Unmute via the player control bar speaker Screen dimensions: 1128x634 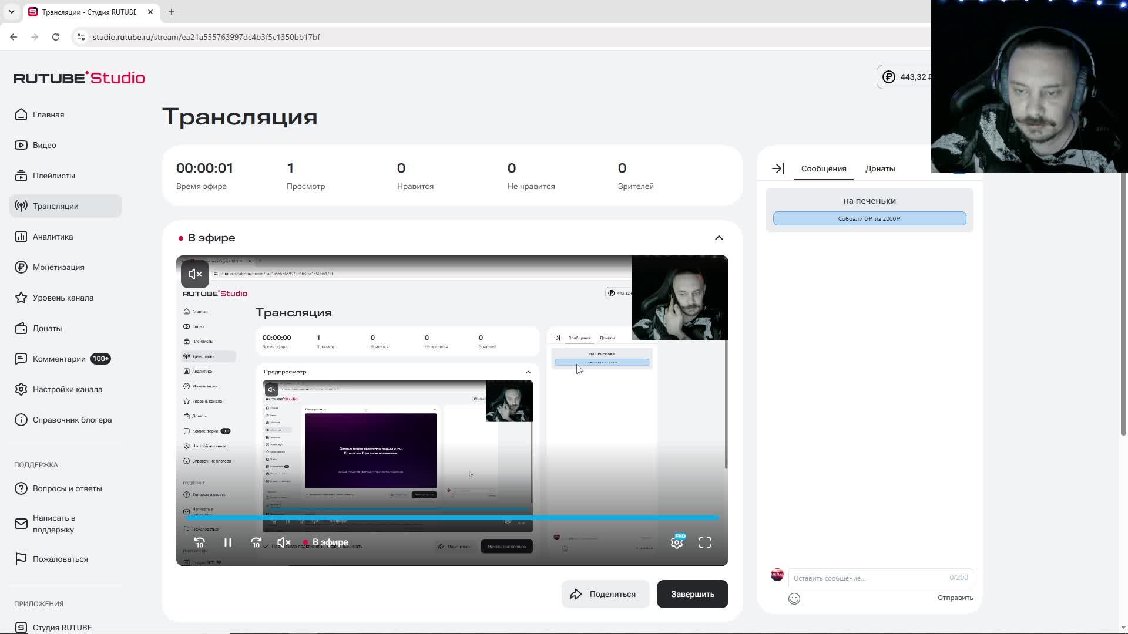point(284,542)
